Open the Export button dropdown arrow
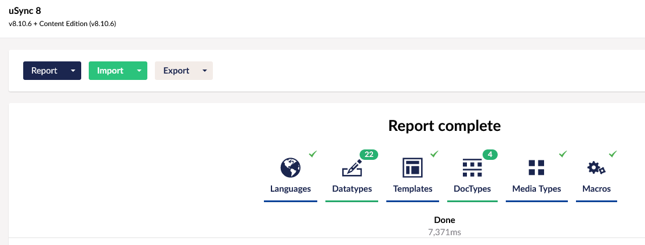This screenshot has height=245, width=645. pyautogui.click(x=205, y=71)
